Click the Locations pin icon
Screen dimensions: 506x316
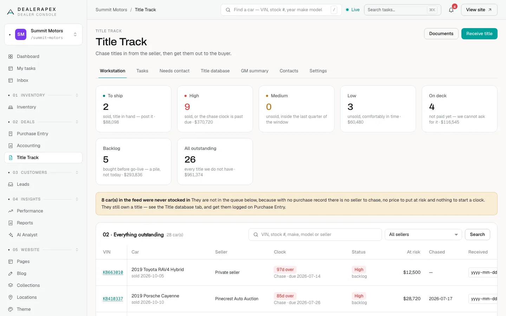pyautogui.click(x=11, y=297)
